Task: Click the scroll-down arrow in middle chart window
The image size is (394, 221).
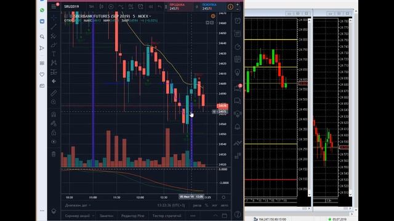Action: (x=309, y=194)
